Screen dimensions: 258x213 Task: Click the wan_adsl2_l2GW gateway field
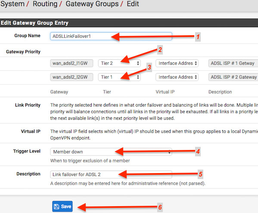pyautogui.click(x=71, y=77)
